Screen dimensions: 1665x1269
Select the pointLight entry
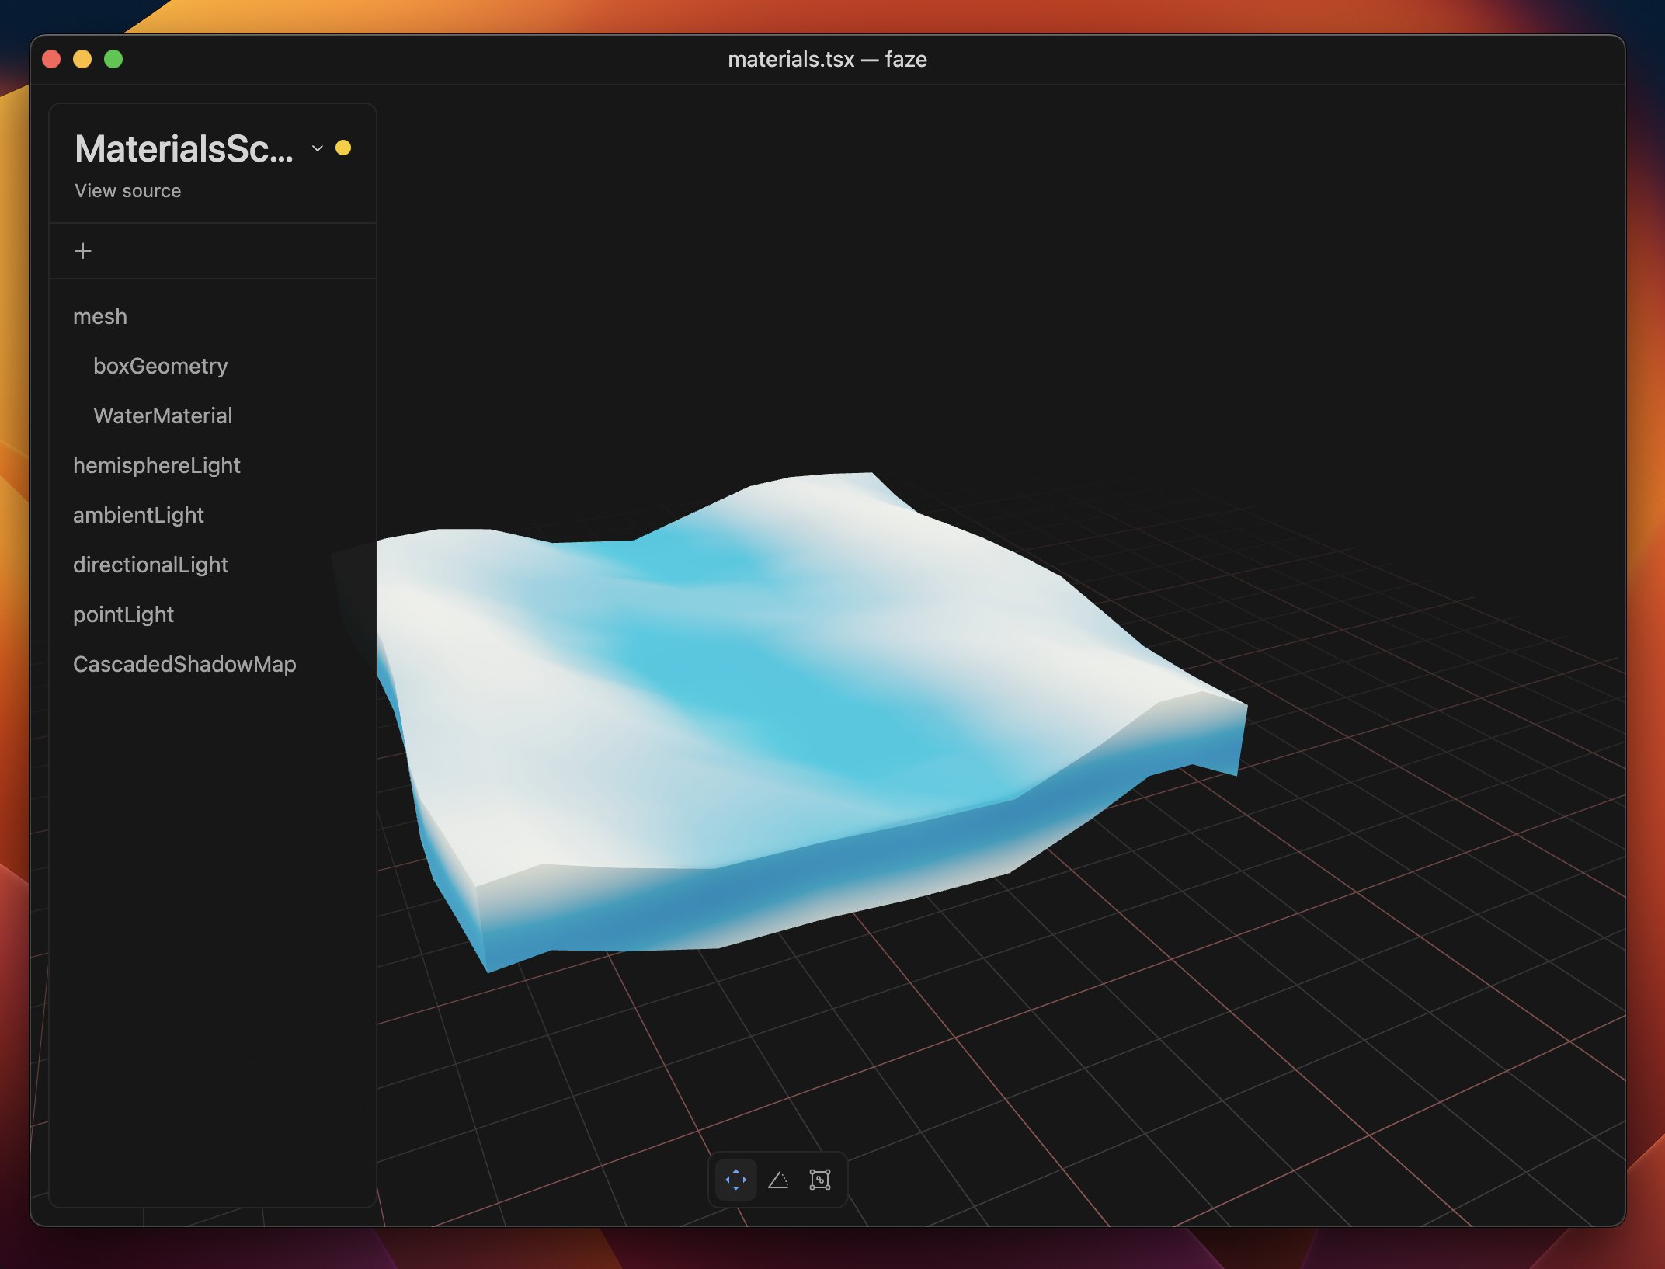[x=123, y=614]
